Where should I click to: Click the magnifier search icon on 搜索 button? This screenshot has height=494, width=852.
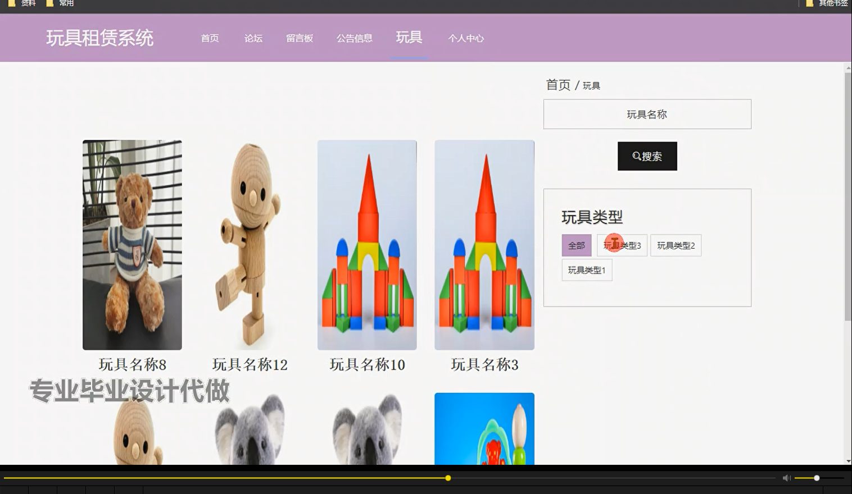click(636, 156)
